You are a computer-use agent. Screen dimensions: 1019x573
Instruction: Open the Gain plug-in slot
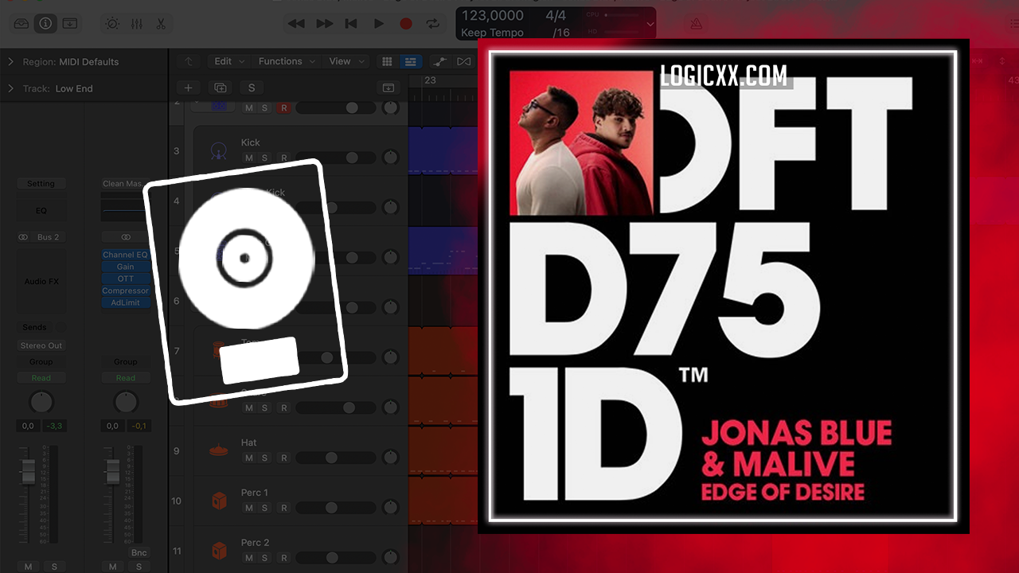(x=125, y=267)
